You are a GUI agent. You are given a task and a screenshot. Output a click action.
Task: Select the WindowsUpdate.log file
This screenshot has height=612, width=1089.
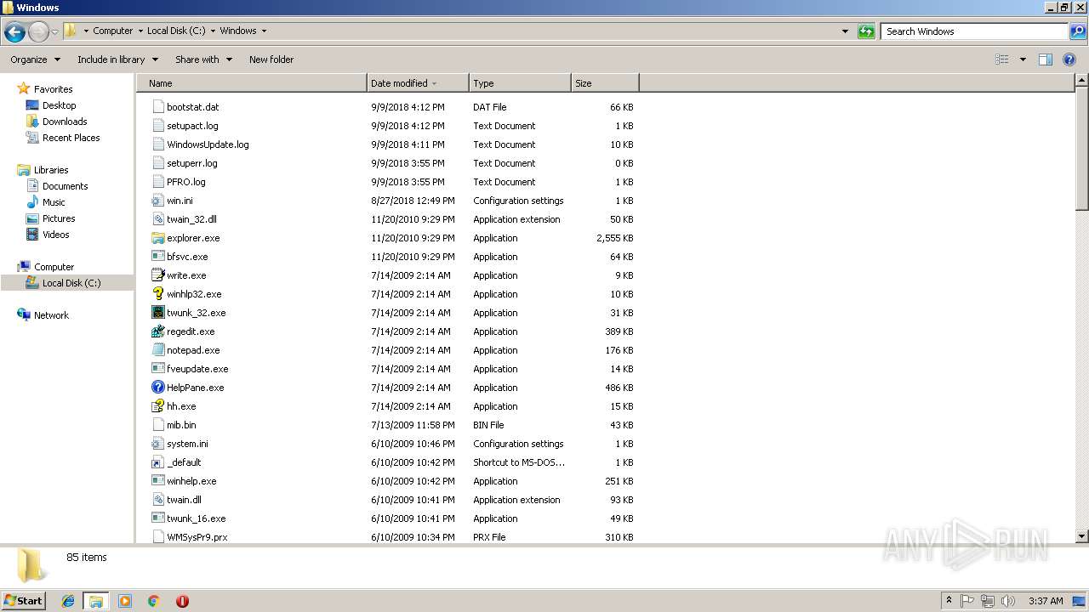point(208,144)
